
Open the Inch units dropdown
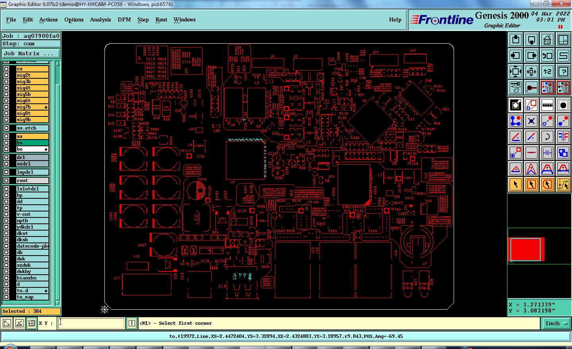[556, 323]
